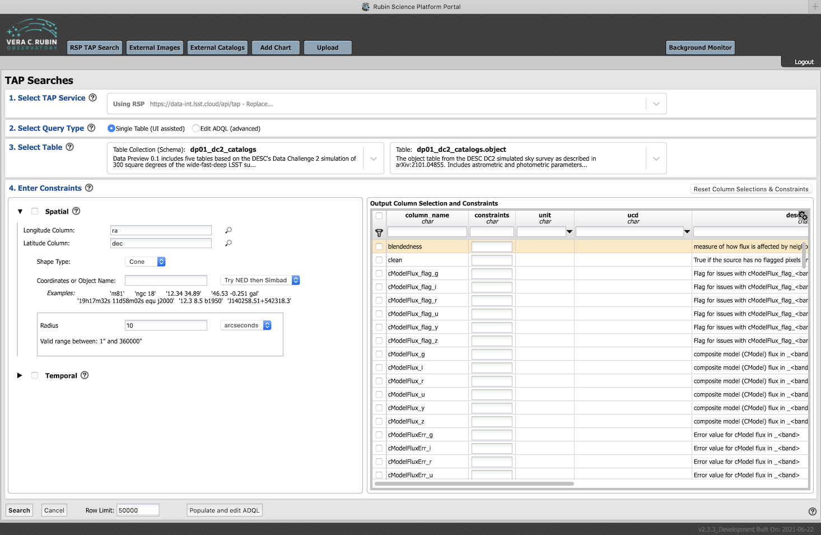Open the arcseconds unit dropdown

pyautogui.click(x=246, y=325)
